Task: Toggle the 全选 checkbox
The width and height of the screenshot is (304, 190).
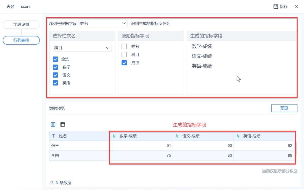Action: click(55, 59)
